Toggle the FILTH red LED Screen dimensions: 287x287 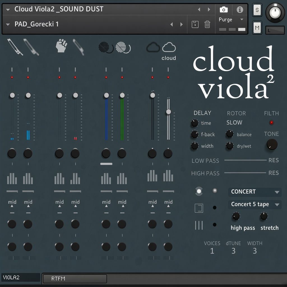tap(271, 122)
